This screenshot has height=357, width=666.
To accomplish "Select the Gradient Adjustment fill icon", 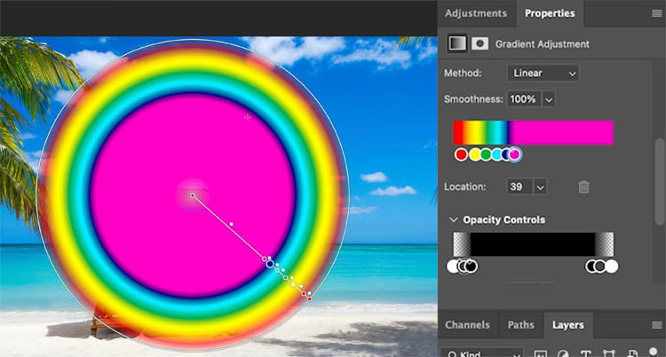I will pyautogui.click(x=457, y=43).
